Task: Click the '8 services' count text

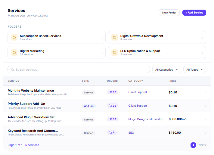Action: point(126,39)
